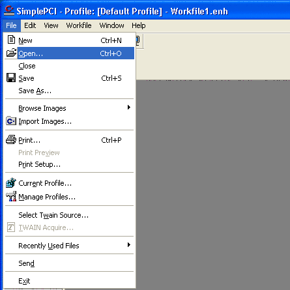
Task: Click the Open folder icon
Action: point(11,53)
